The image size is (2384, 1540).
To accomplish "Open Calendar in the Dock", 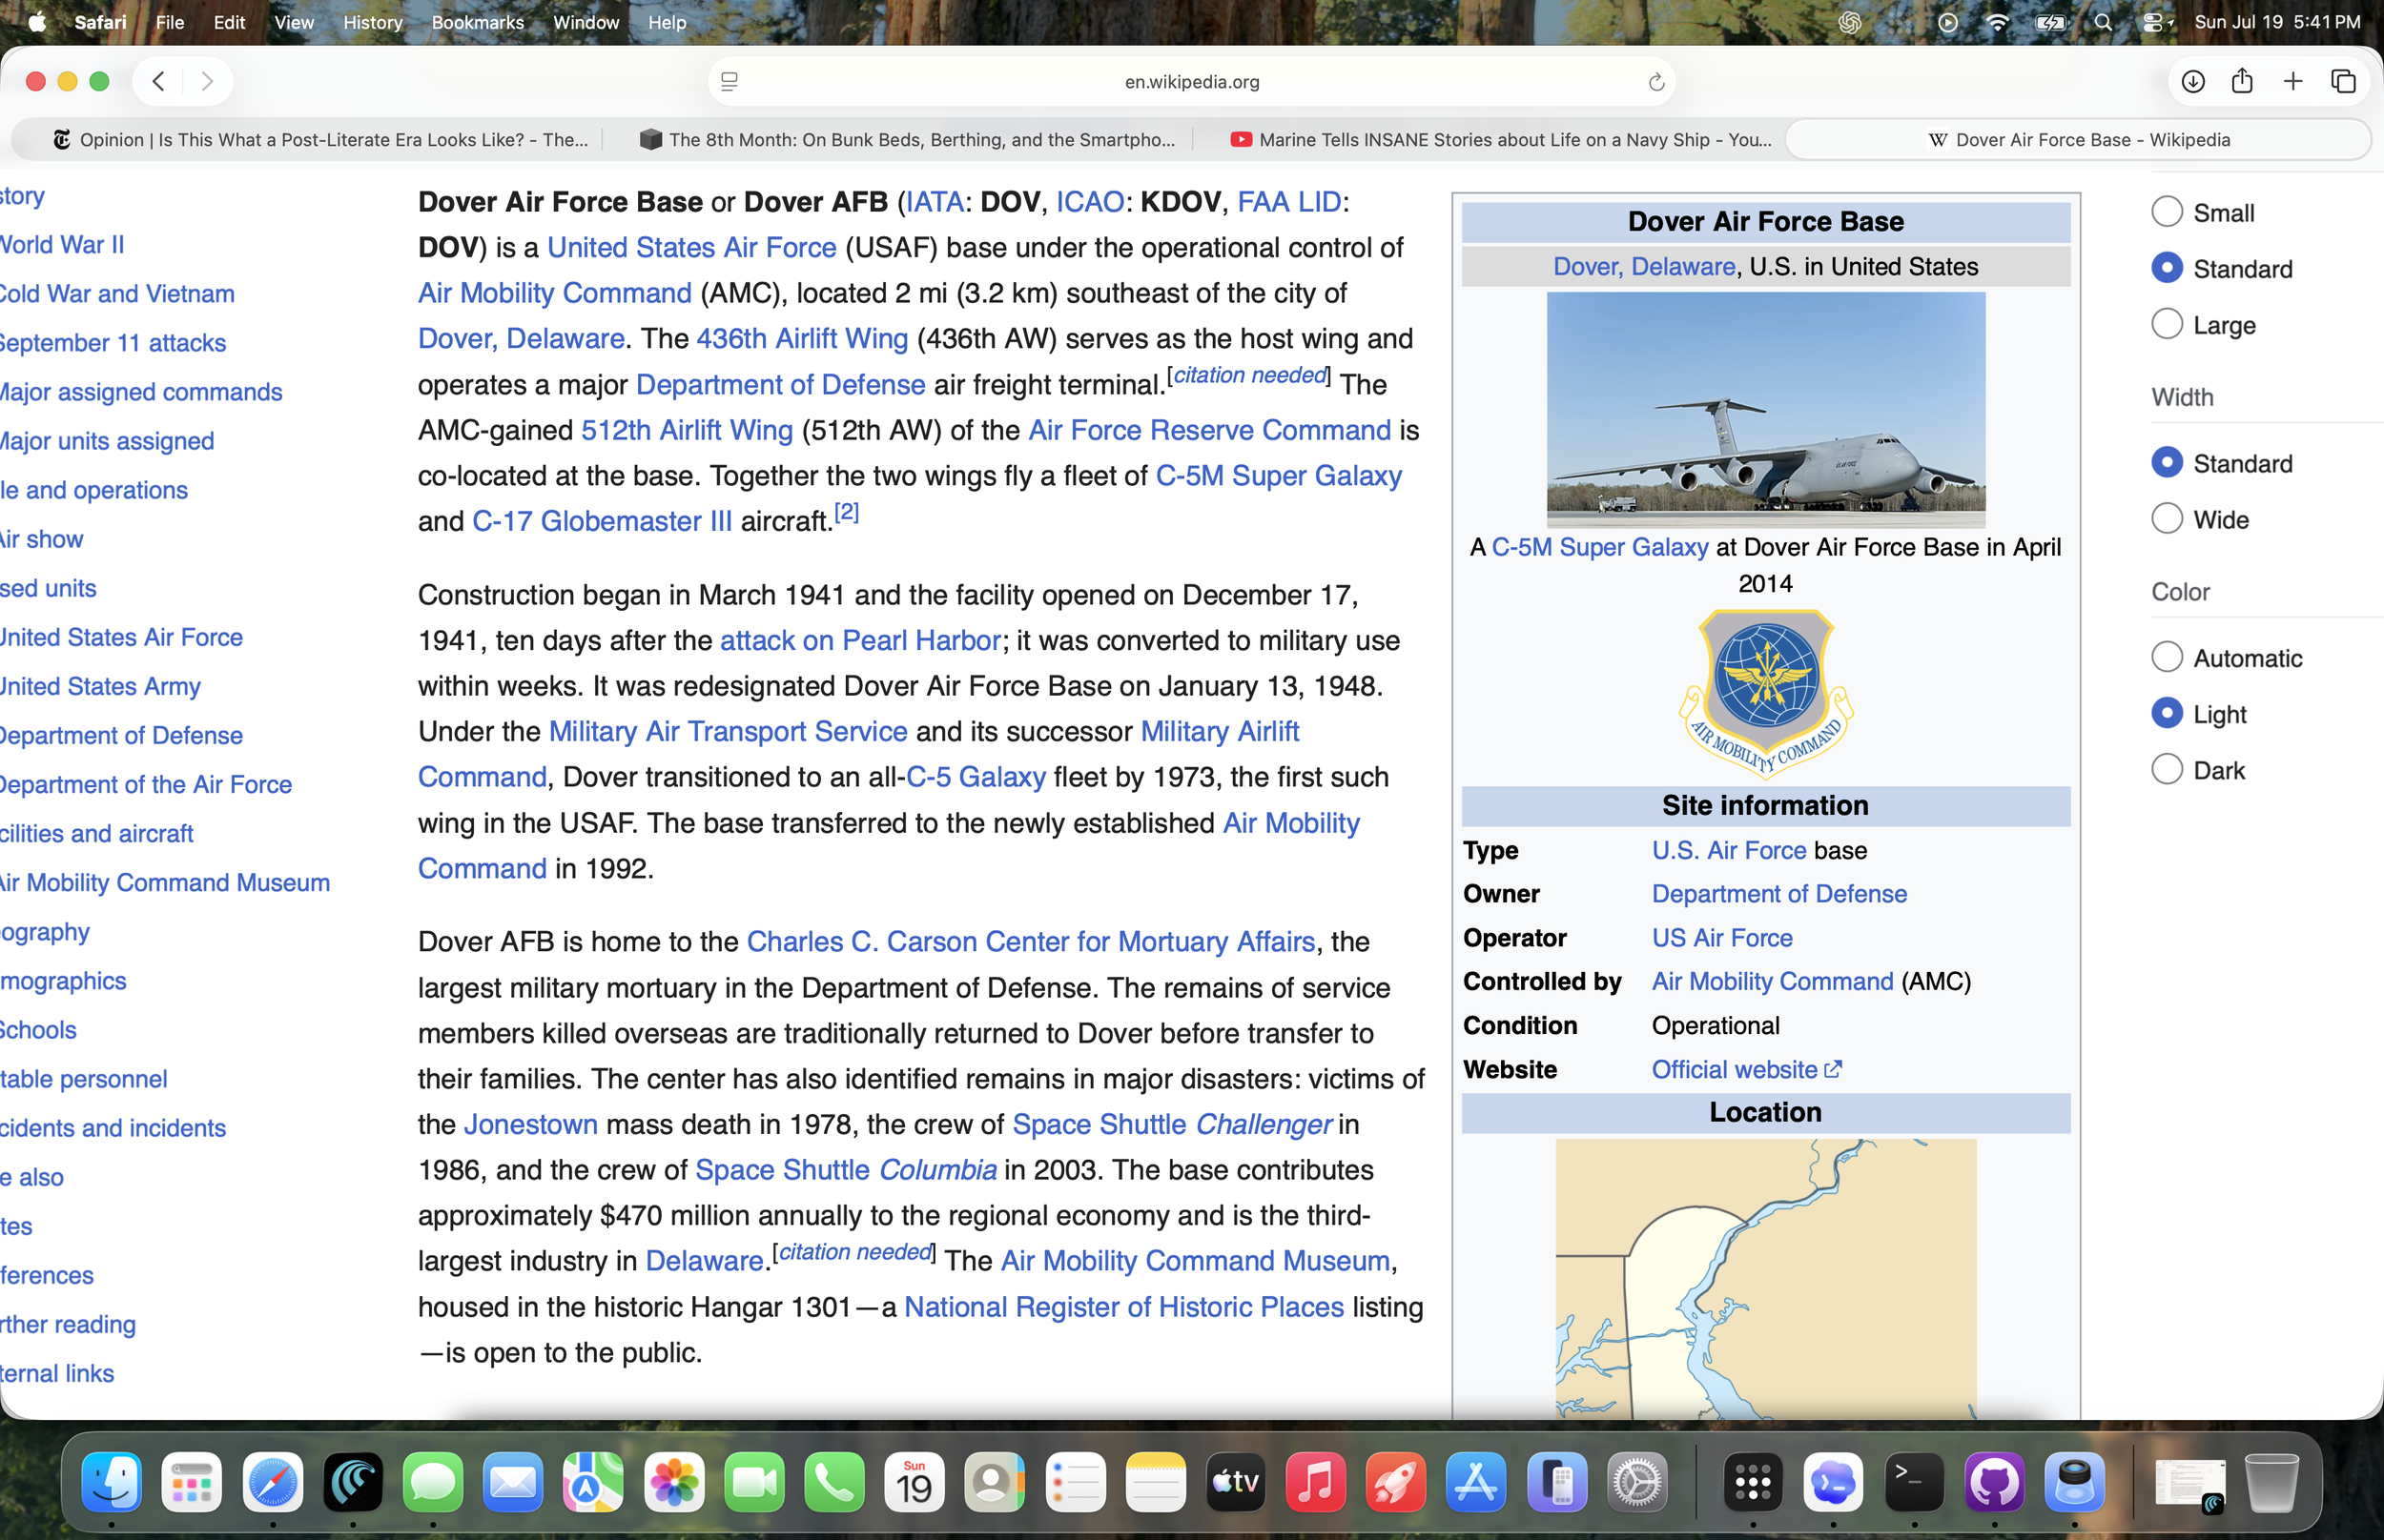I will (915, 1481).
